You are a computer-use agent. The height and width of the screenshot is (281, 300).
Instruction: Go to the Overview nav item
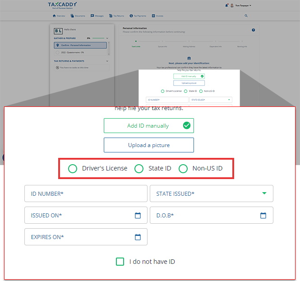pos(59,16)
